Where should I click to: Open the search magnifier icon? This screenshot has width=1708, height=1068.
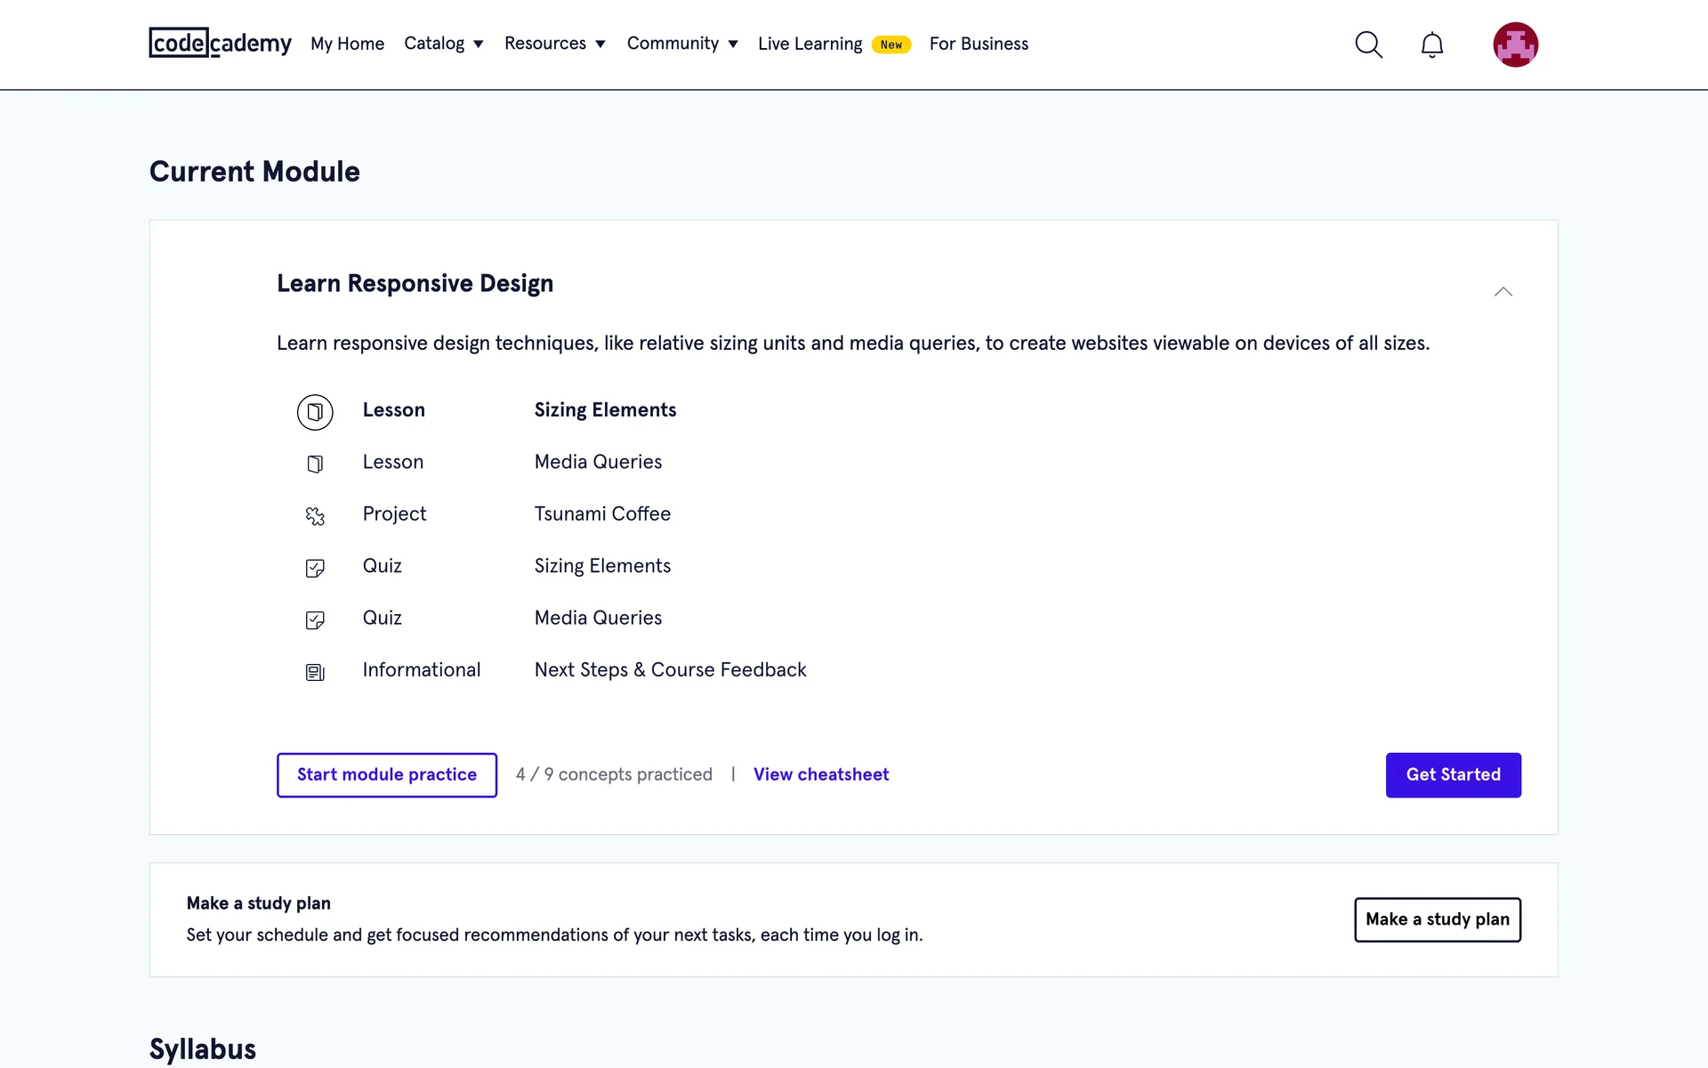(x=1368, y=44)
